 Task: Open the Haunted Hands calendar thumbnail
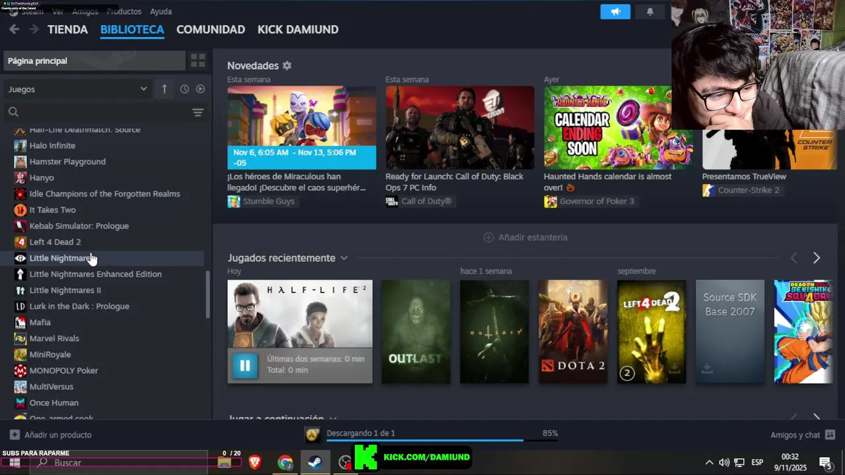[x=618, y=127]
